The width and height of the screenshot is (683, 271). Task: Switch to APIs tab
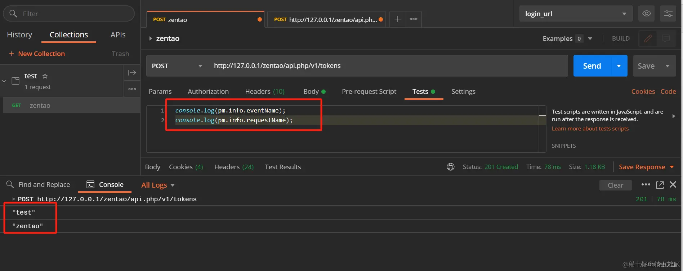[x=118, y=35]
